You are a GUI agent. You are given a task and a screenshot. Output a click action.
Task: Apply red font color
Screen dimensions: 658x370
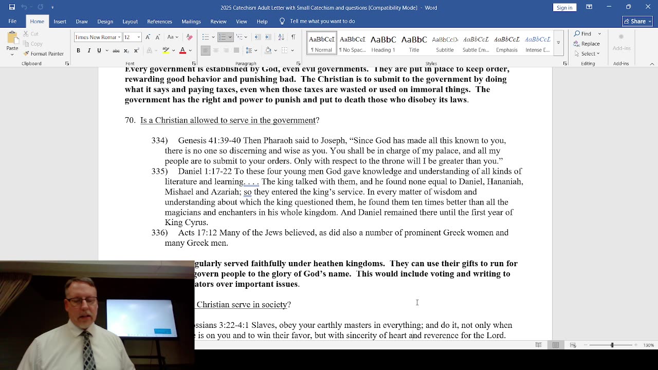[182, 50]
